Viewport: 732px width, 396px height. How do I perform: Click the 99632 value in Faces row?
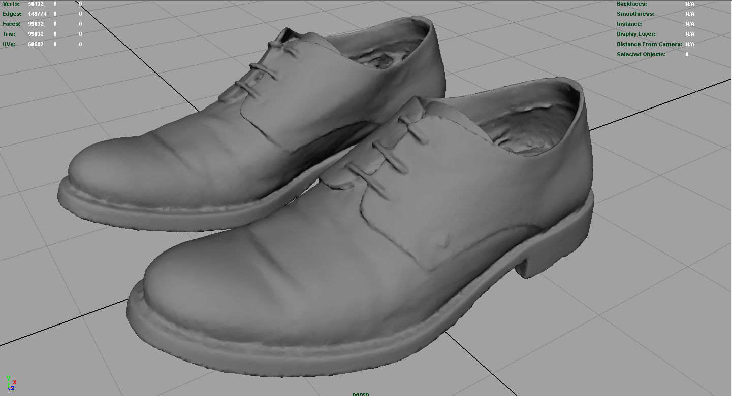[x=36, y=24]
